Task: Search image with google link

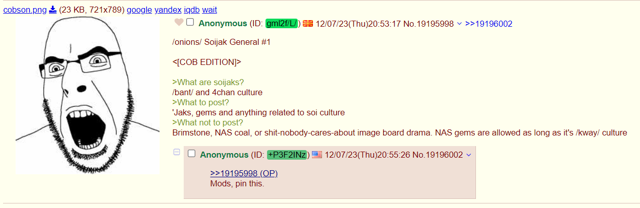Action: (139, 10)
